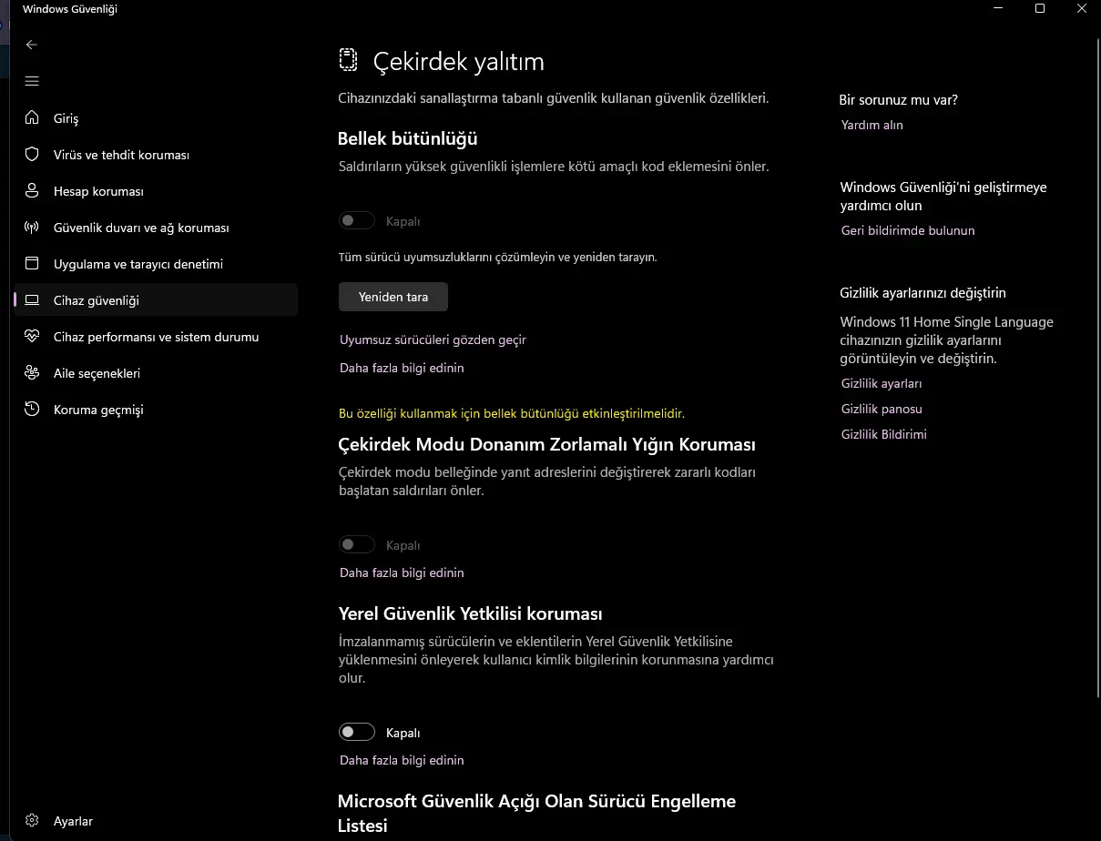Click the Yardım alın link
The width and height of the screenshot is (1101, 841).
pyautogui.click(x=872, y=125)
